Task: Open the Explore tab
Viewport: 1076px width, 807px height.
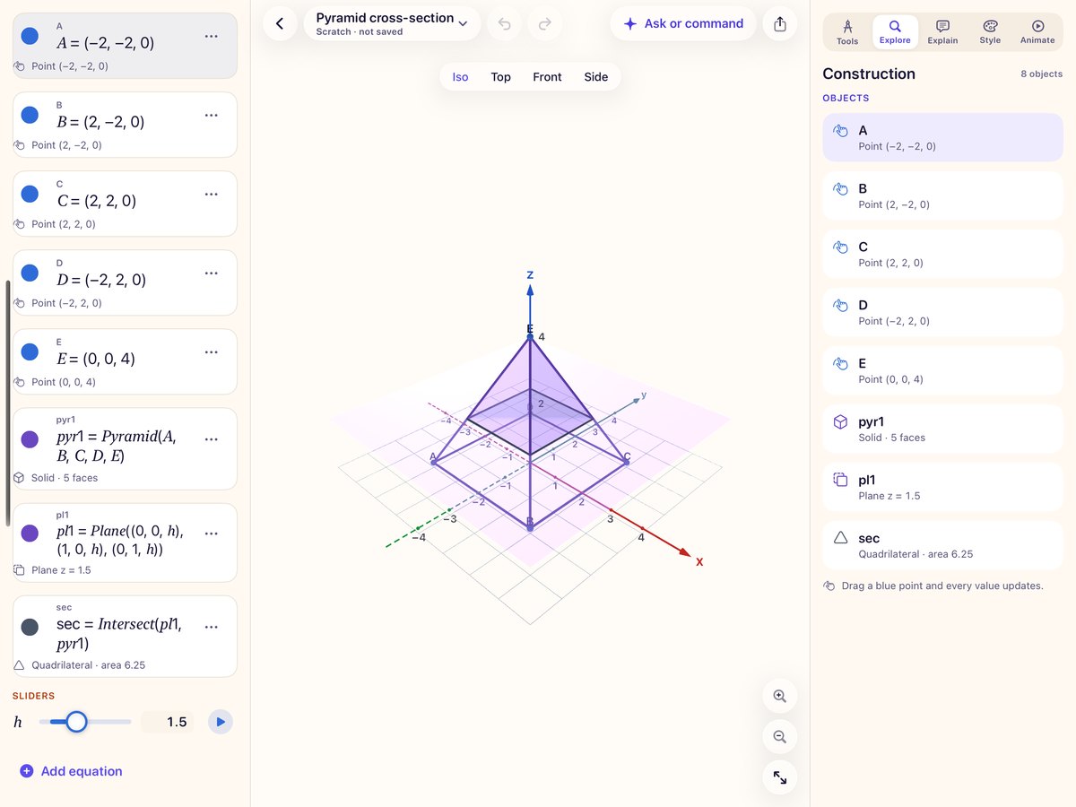Action: (x=895, y=32)
